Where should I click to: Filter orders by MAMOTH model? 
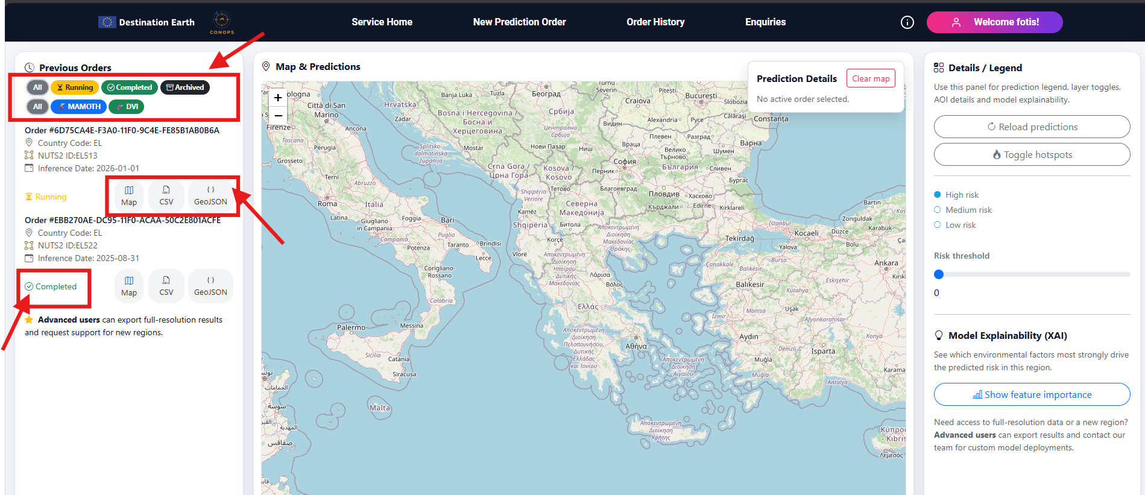(x=79, y=107)
